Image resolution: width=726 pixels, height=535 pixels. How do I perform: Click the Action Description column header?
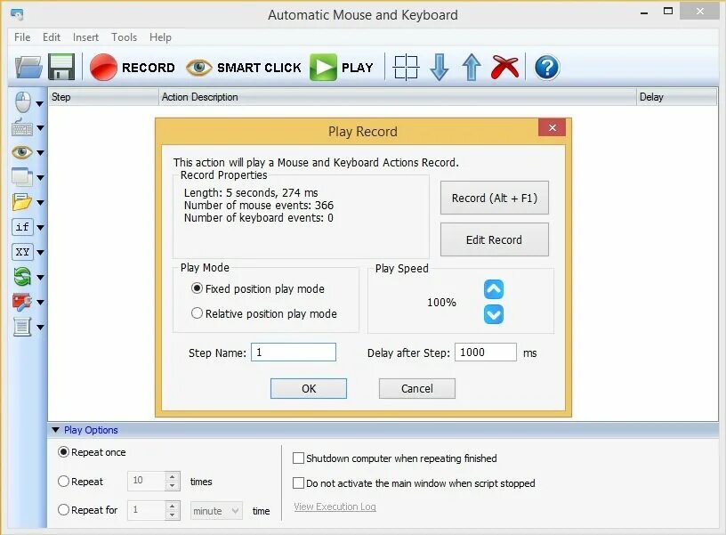398,97
